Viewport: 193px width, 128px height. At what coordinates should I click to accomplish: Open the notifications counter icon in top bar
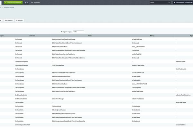26,3
